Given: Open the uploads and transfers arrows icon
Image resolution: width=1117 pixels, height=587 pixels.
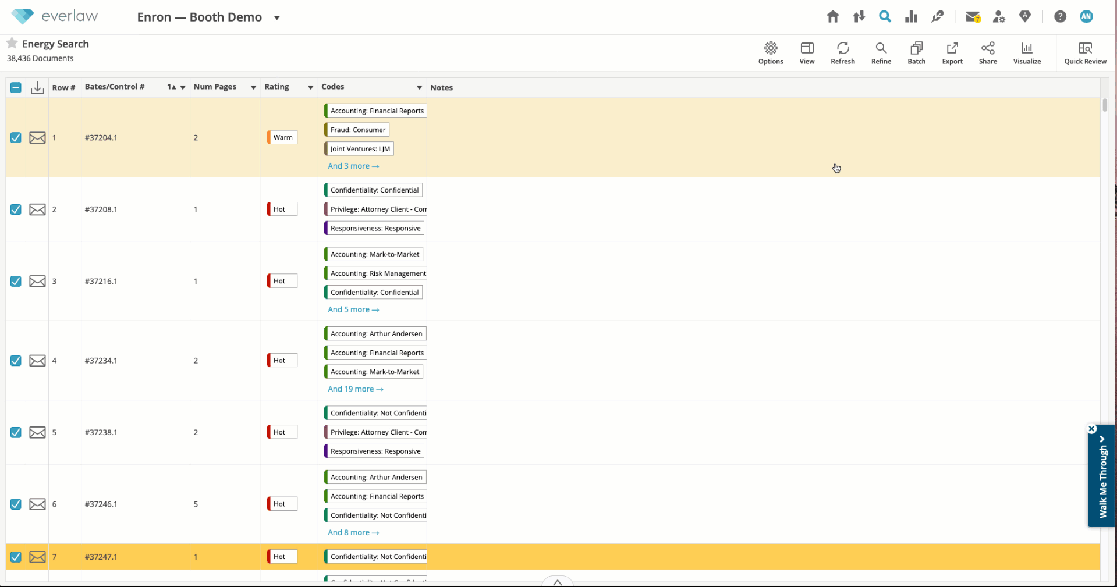Looking at the screenshot, I should click(859, 17).
